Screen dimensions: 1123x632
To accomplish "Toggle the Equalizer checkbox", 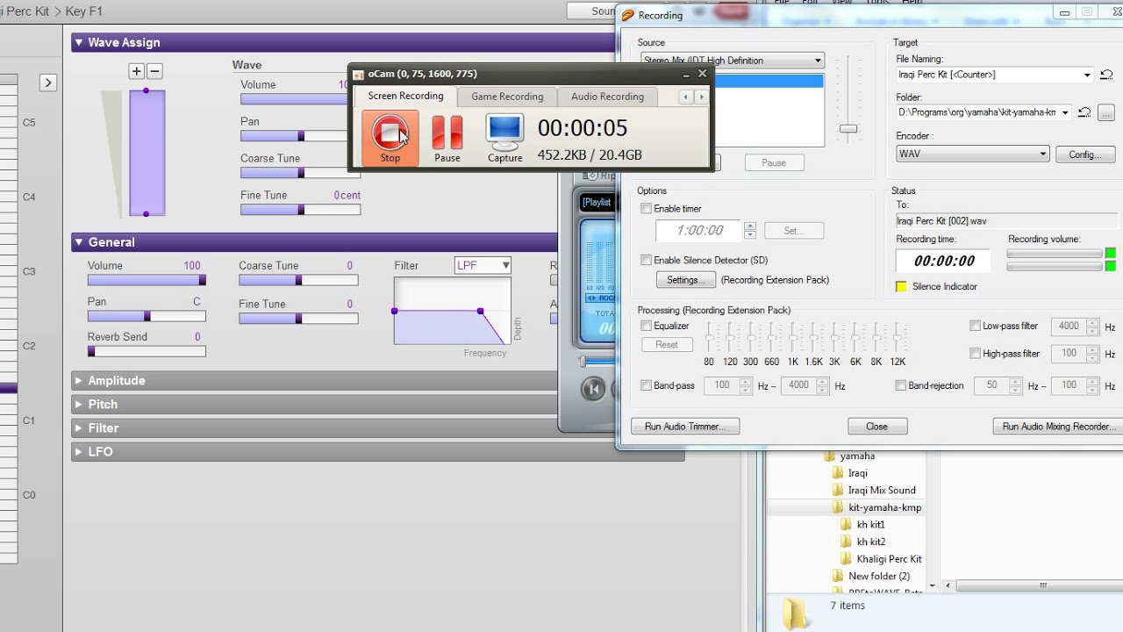I will (x=647, y=326).
